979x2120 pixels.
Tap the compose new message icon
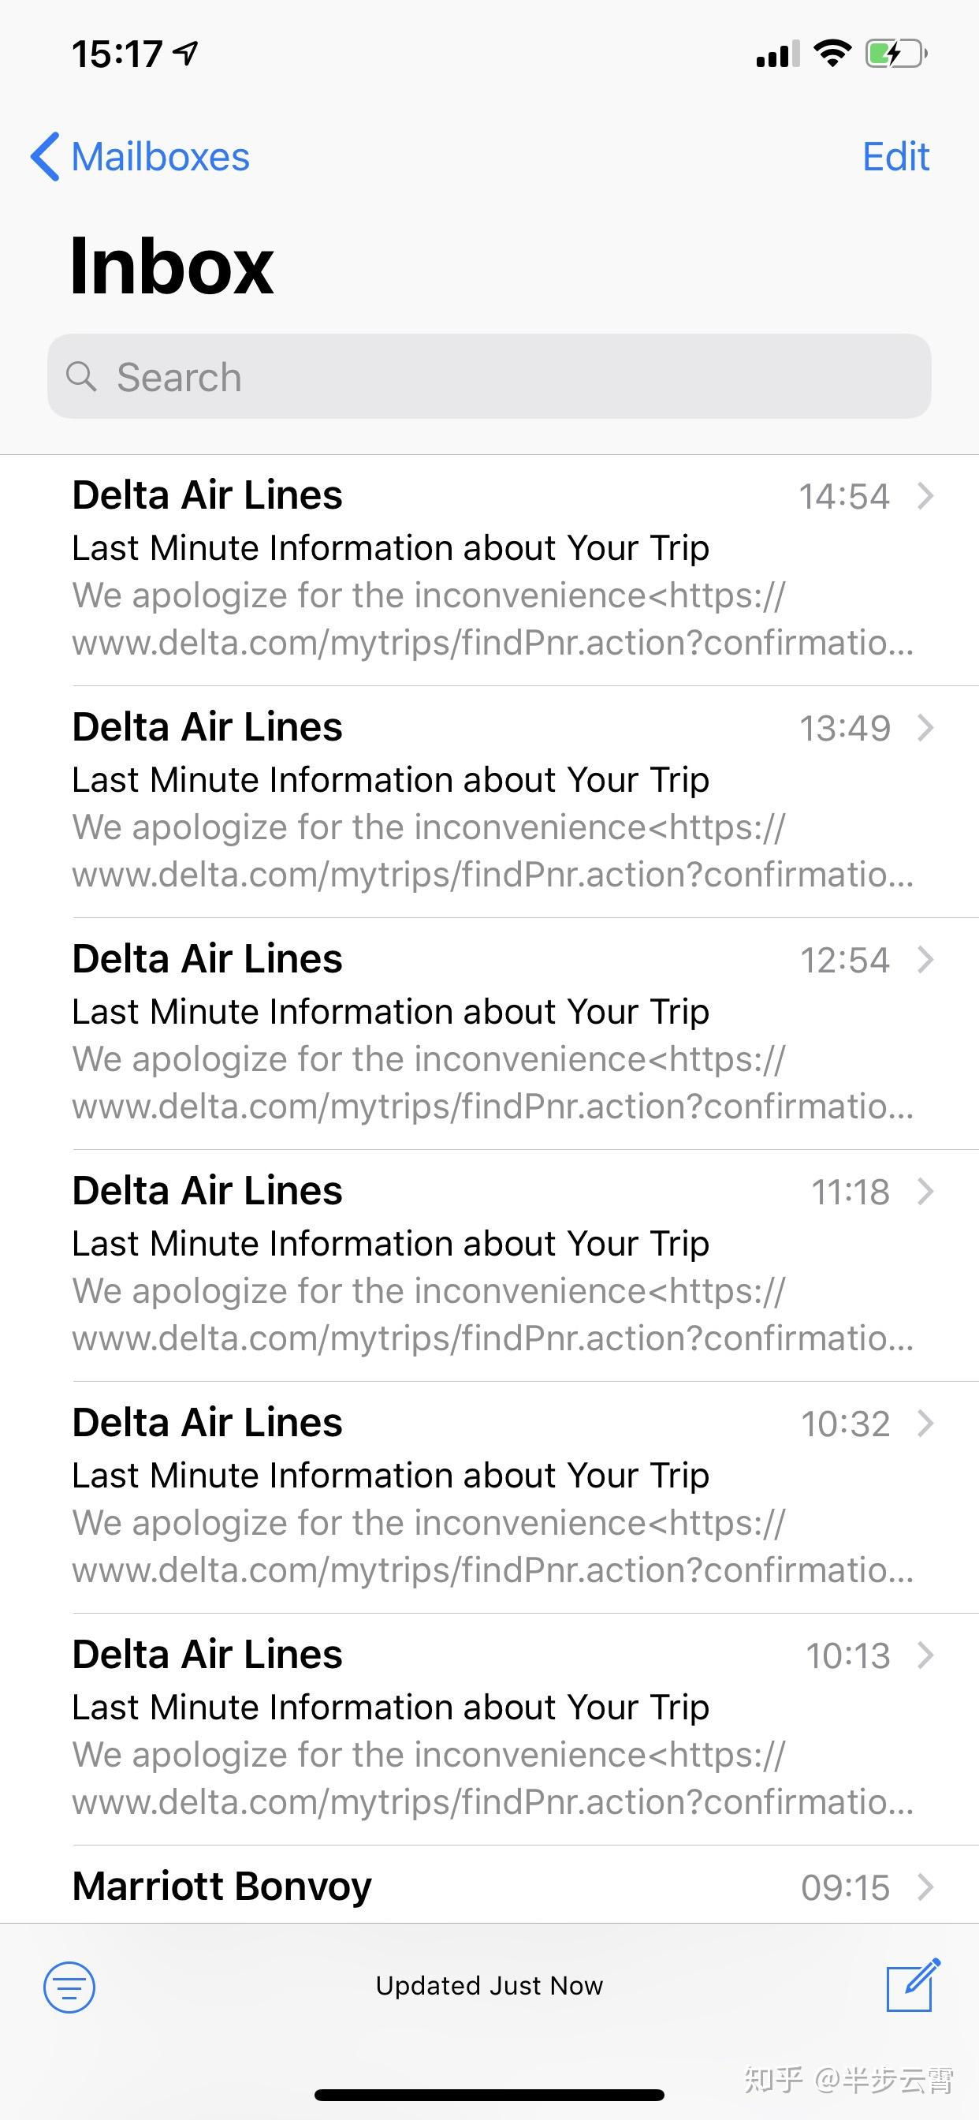(912, 1985)
